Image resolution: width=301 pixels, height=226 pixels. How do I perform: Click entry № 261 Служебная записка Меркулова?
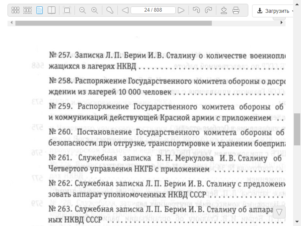165,158
